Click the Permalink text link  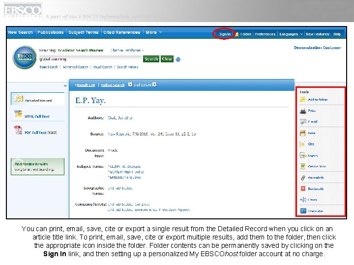tap(316, 178)
